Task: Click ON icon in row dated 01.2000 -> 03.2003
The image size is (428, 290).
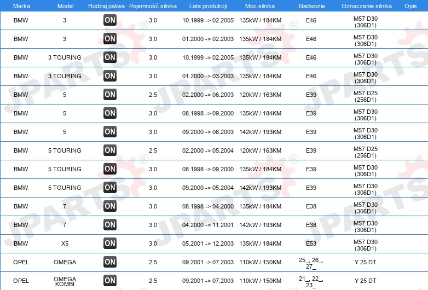Action: 110,76
